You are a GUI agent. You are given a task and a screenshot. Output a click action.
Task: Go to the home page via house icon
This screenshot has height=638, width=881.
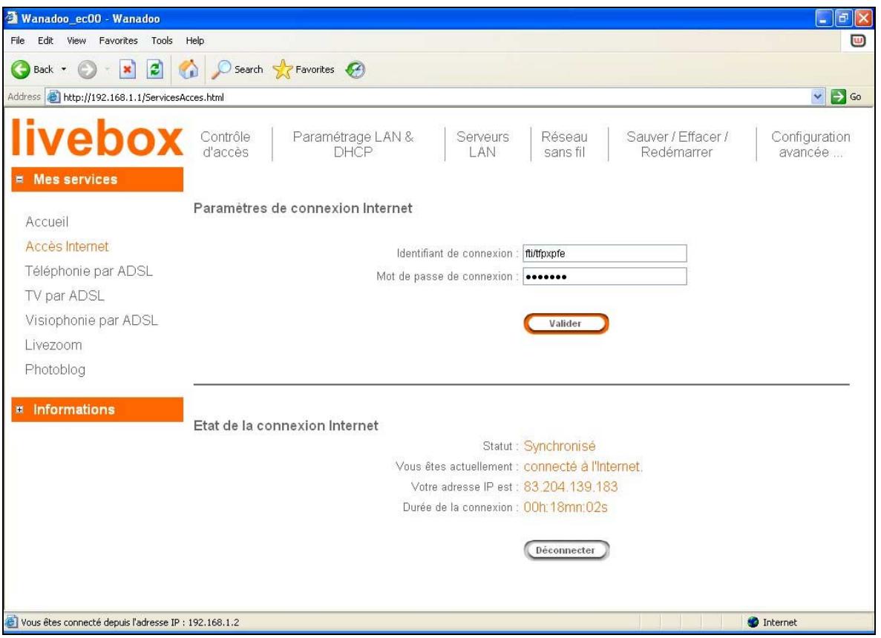189,70
